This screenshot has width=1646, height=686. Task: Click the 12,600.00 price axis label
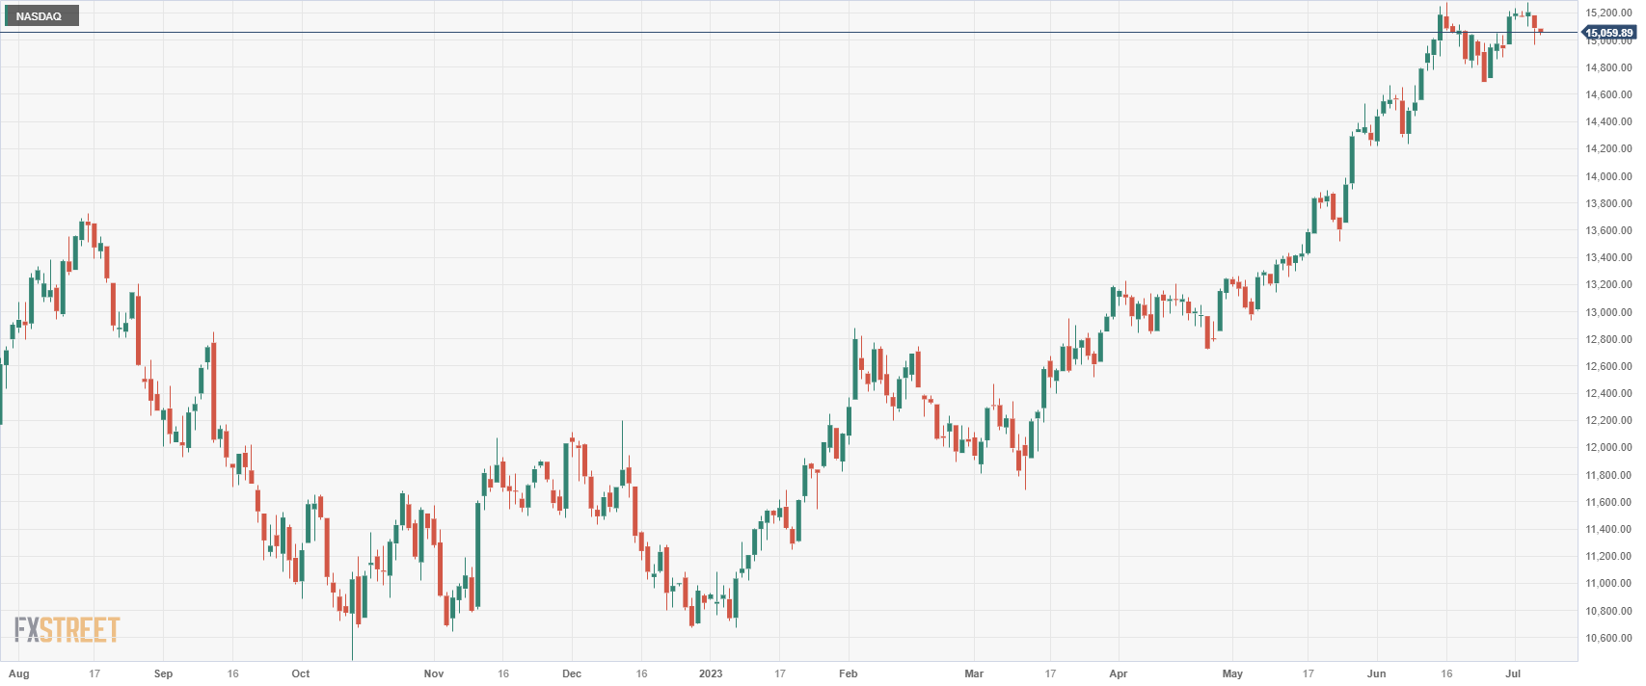(1608, 366)
